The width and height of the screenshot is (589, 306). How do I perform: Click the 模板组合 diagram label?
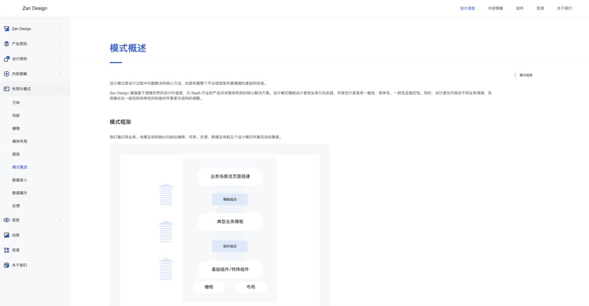click(x=230, y=199)
